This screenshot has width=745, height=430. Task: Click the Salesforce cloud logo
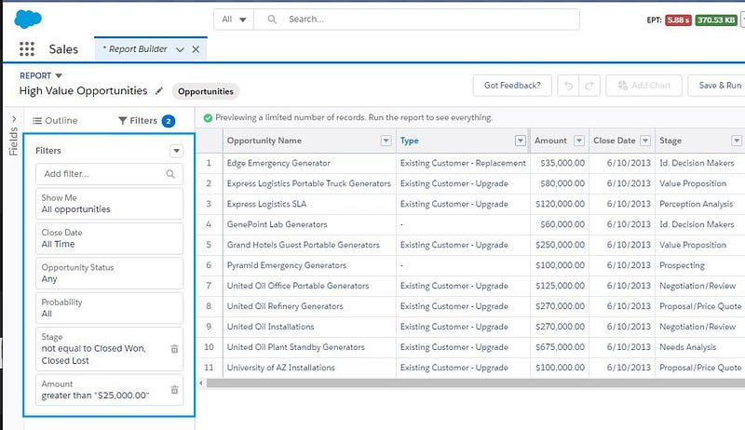click(x=26, y=19)
